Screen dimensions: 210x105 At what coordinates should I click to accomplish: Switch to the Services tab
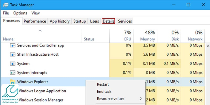click(x=125, y=21)
